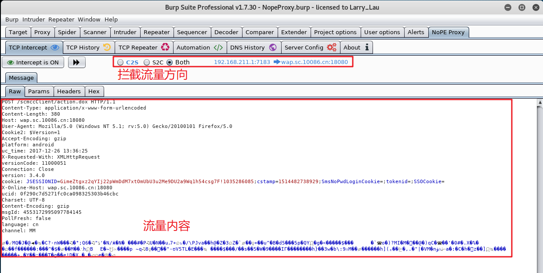Select the Both radio button
The height and width of the screenshot is (273, 543).
pos(170,62)
